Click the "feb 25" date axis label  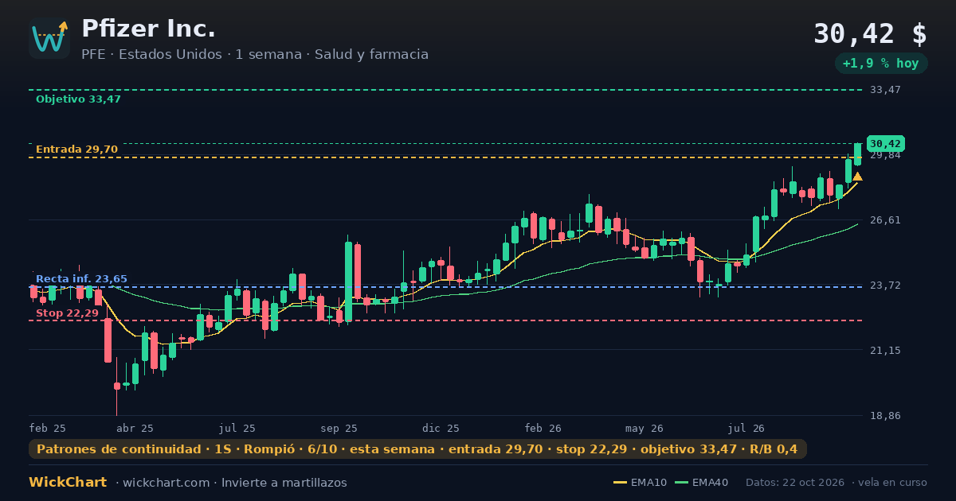point(48,428)
